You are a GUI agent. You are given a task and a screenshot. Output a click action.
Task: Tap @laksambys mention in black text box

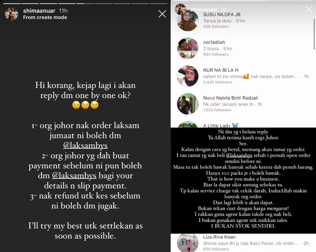(x=239, y=155)
